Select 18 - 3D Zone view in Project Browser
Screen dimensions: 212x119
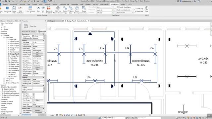pos(12,77)
